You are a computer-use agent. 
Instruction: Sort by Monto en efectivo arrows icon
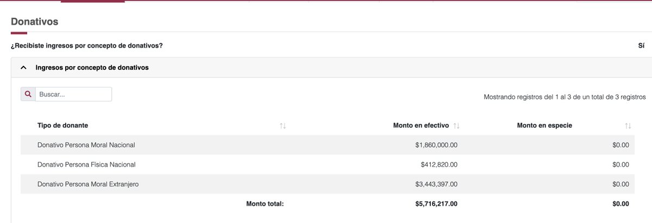point(456,126)
